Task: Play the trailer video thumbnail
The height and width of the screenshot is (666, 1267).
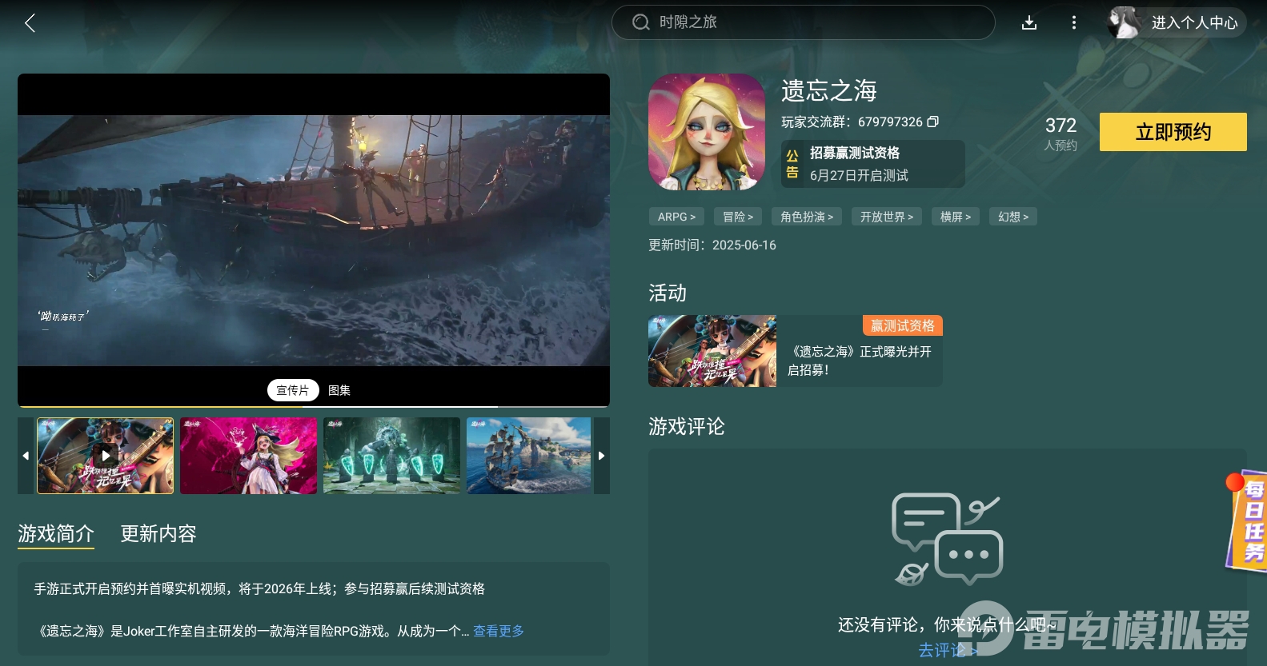Action: point(105,456)
